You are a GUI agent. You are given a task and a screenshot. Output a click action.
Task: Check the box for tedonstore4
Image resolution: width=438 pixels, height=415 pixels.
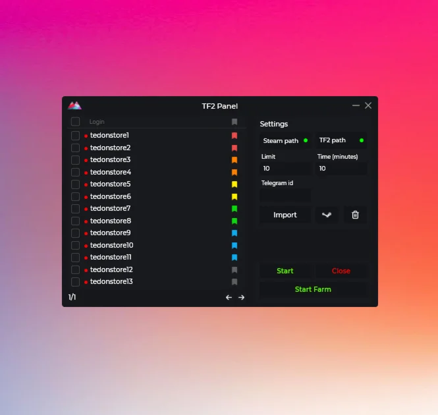pyautogui.click(x=76, y=172)
